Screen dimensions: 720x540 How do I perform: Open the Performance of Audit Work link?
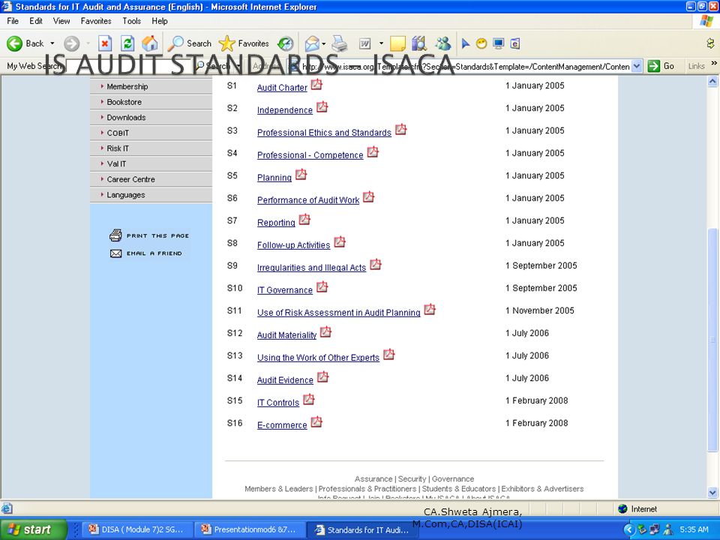pos(308,200)
